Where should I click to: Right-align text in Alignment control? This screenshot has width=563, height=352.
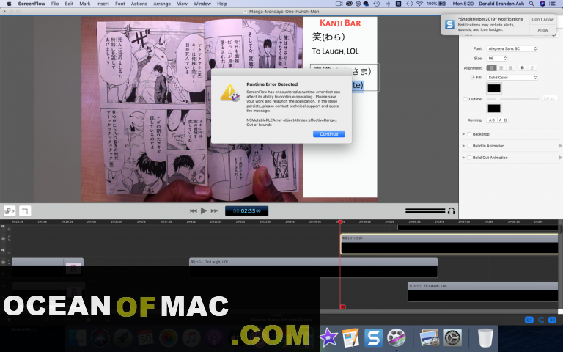click(x=510, y=68)
